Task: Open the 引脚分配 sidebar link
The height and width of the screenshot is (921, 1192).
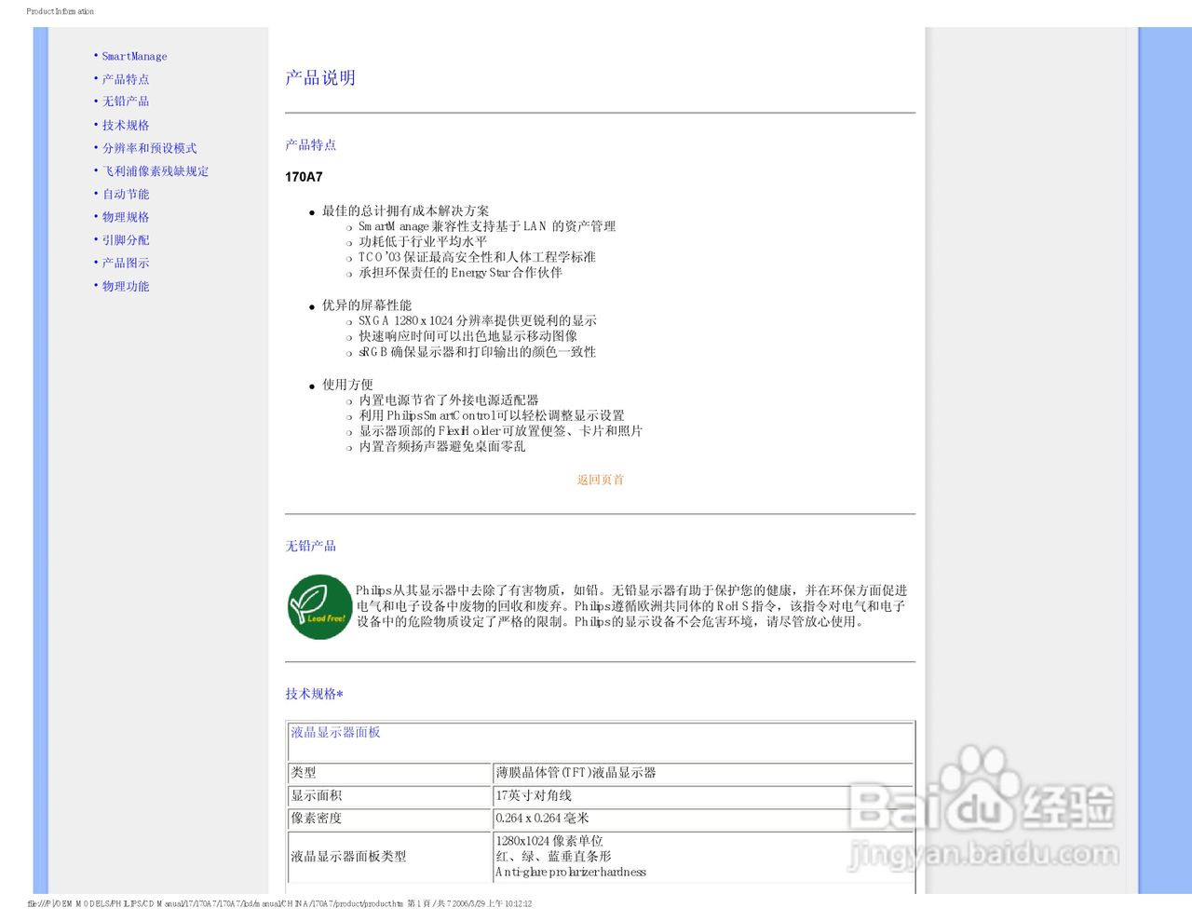Action: click(x=126, y=239)
